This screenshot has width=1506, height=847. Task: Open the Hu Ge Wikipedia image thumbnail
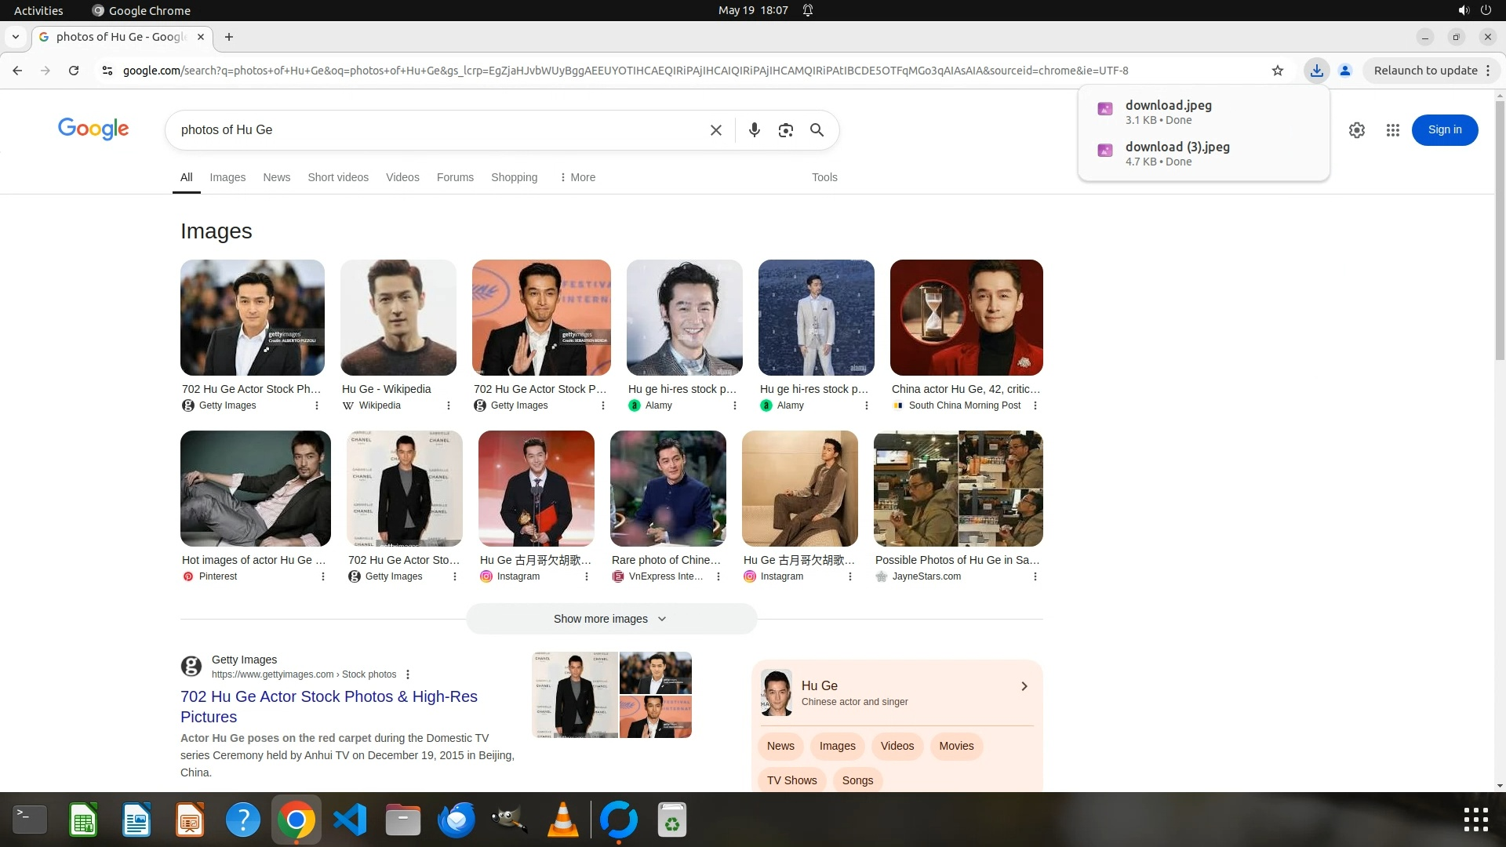pyautogui.click(x=398, y=318)
